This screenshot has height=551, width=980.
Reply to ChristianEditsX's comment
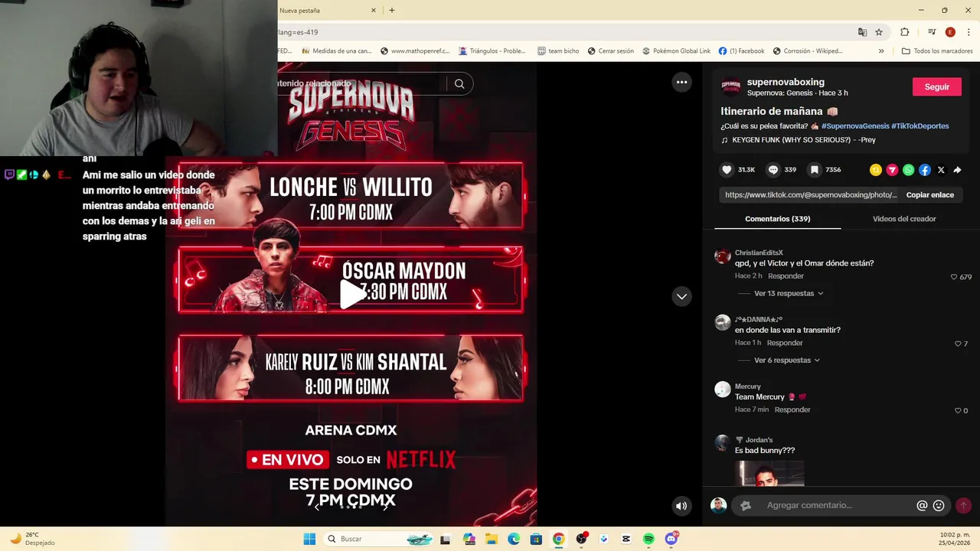(786, 276)
